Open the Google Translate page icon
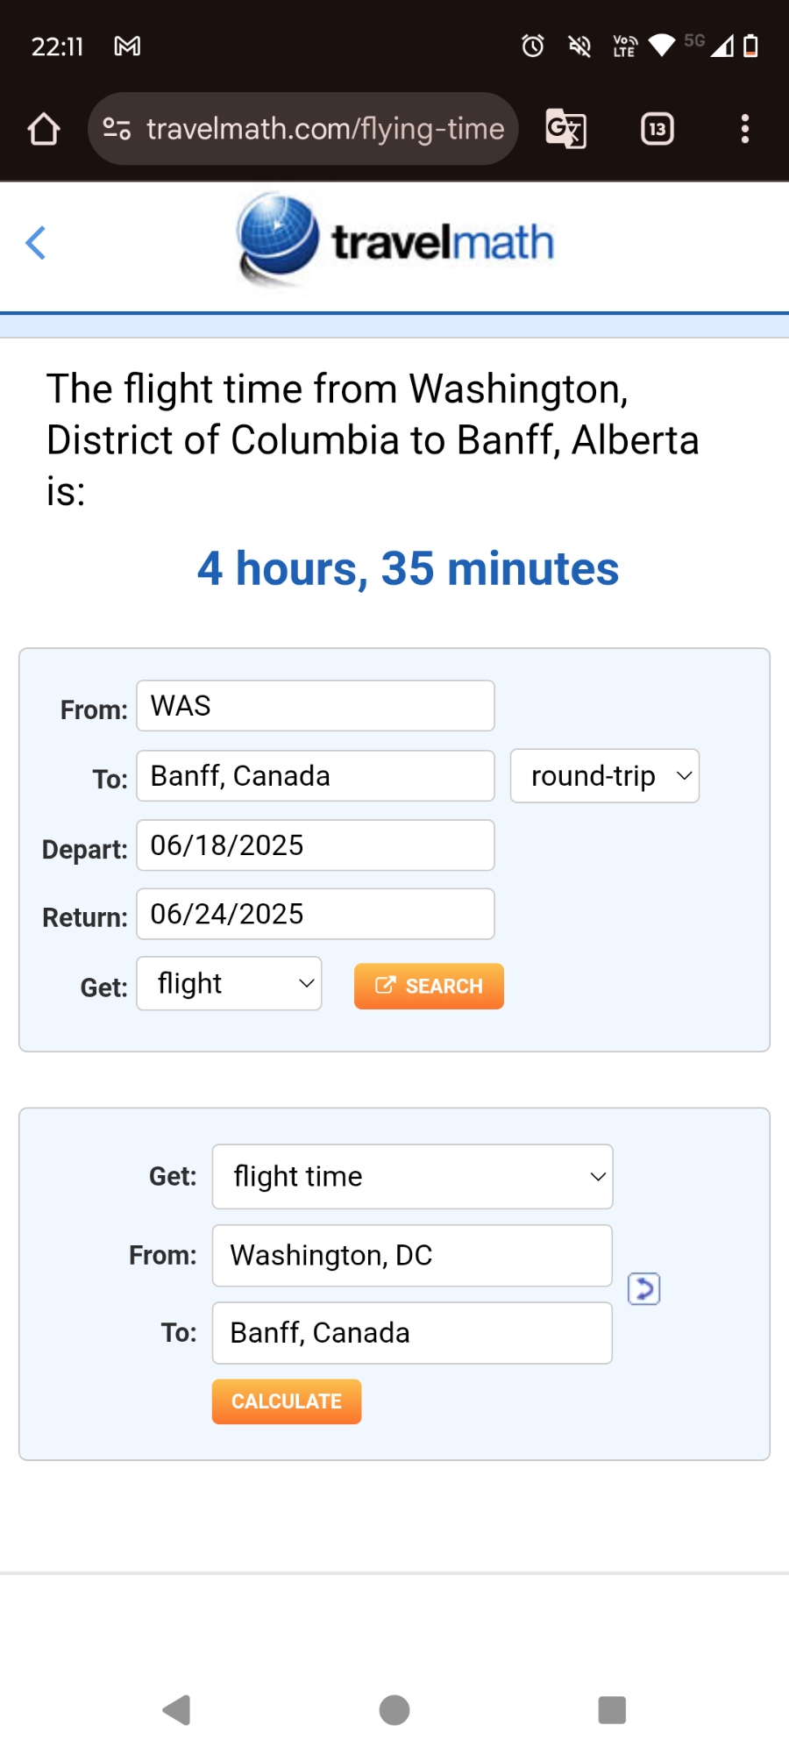 pyautogui.click(x=565, y=129)
